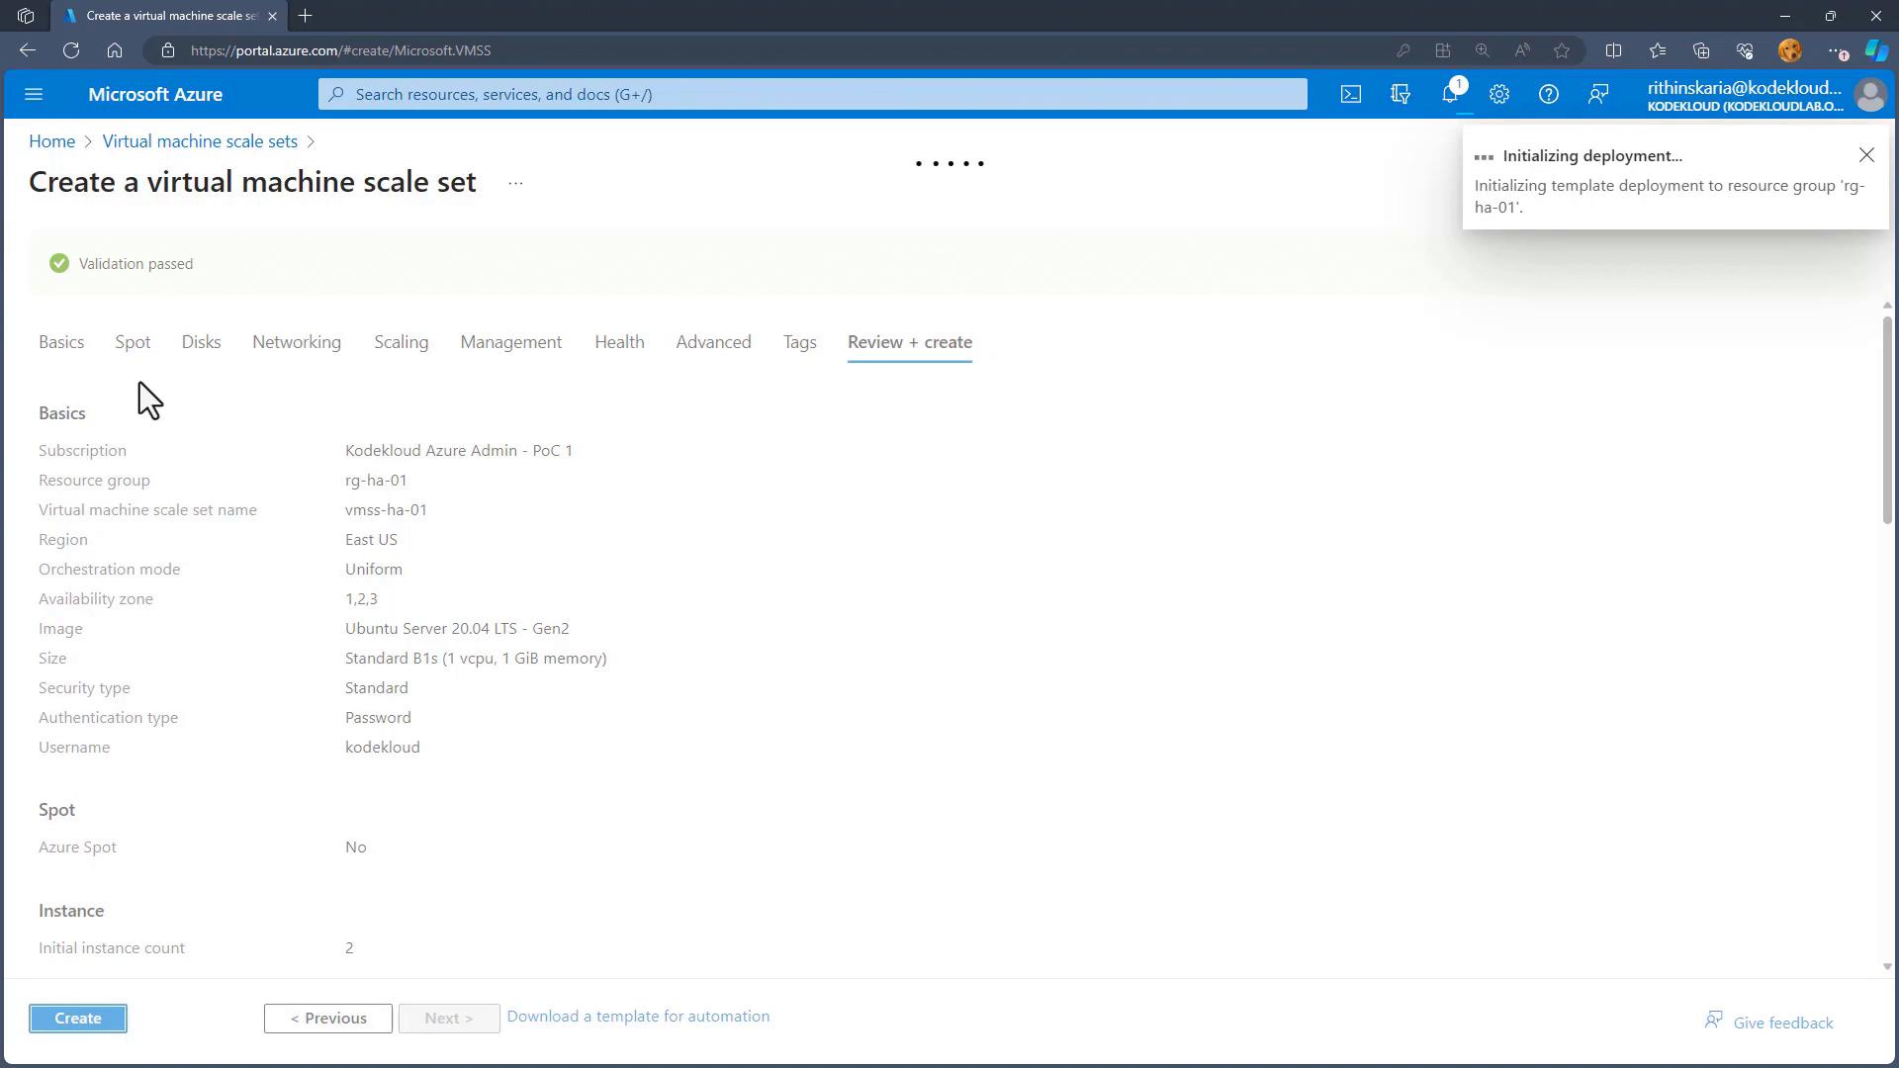Click the Previous button
This screenshot has height=1068, width=1899.
tap(328, 1019)
